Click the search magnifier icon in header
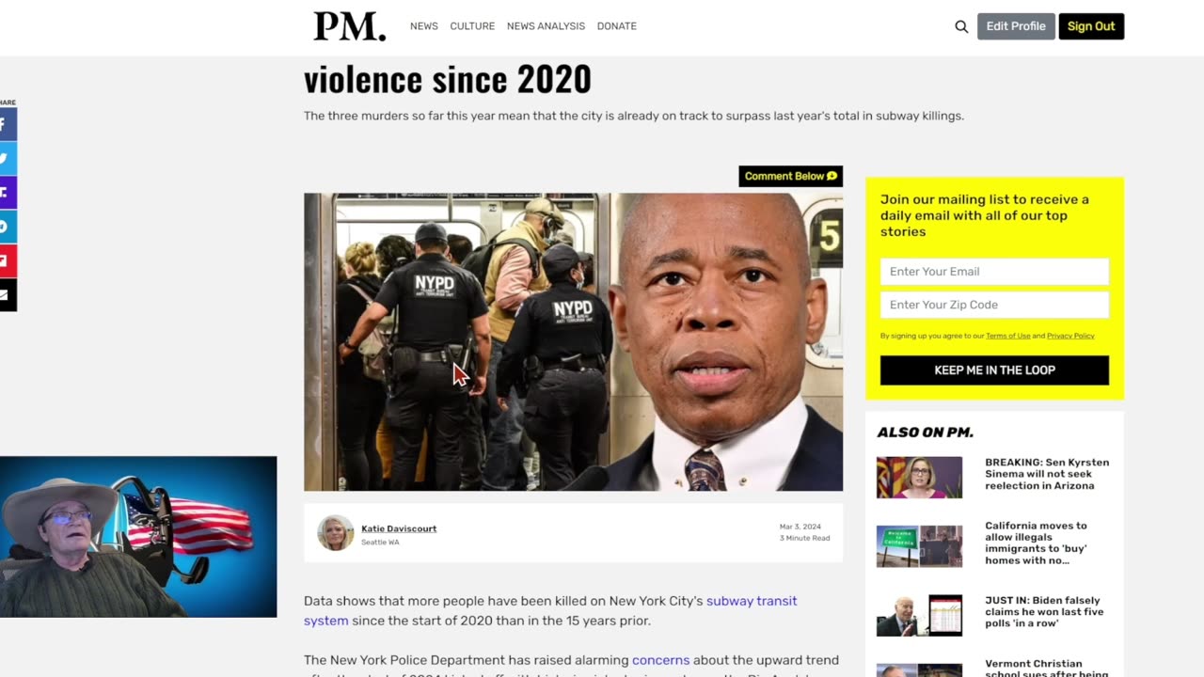Image resolution: width=1204 pixels, height=677 pixels. (961, 26)
